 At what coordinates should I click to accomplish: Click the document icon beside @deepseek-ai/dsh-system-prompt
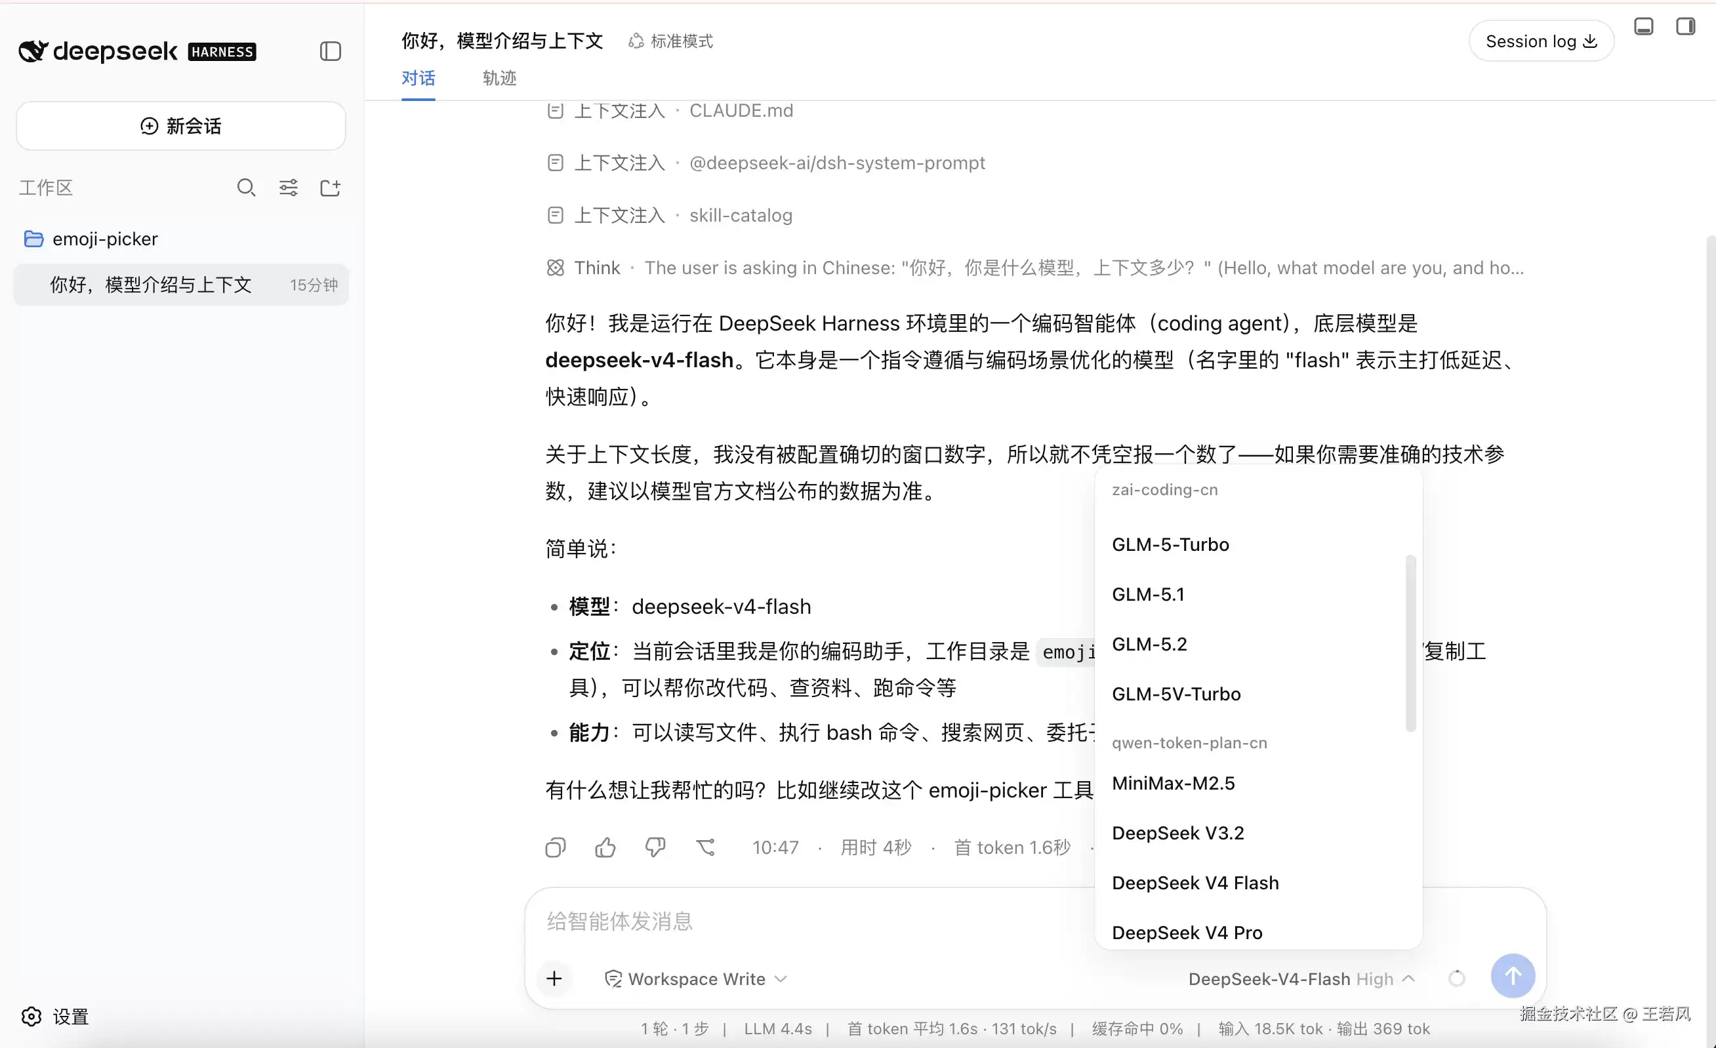555,163
